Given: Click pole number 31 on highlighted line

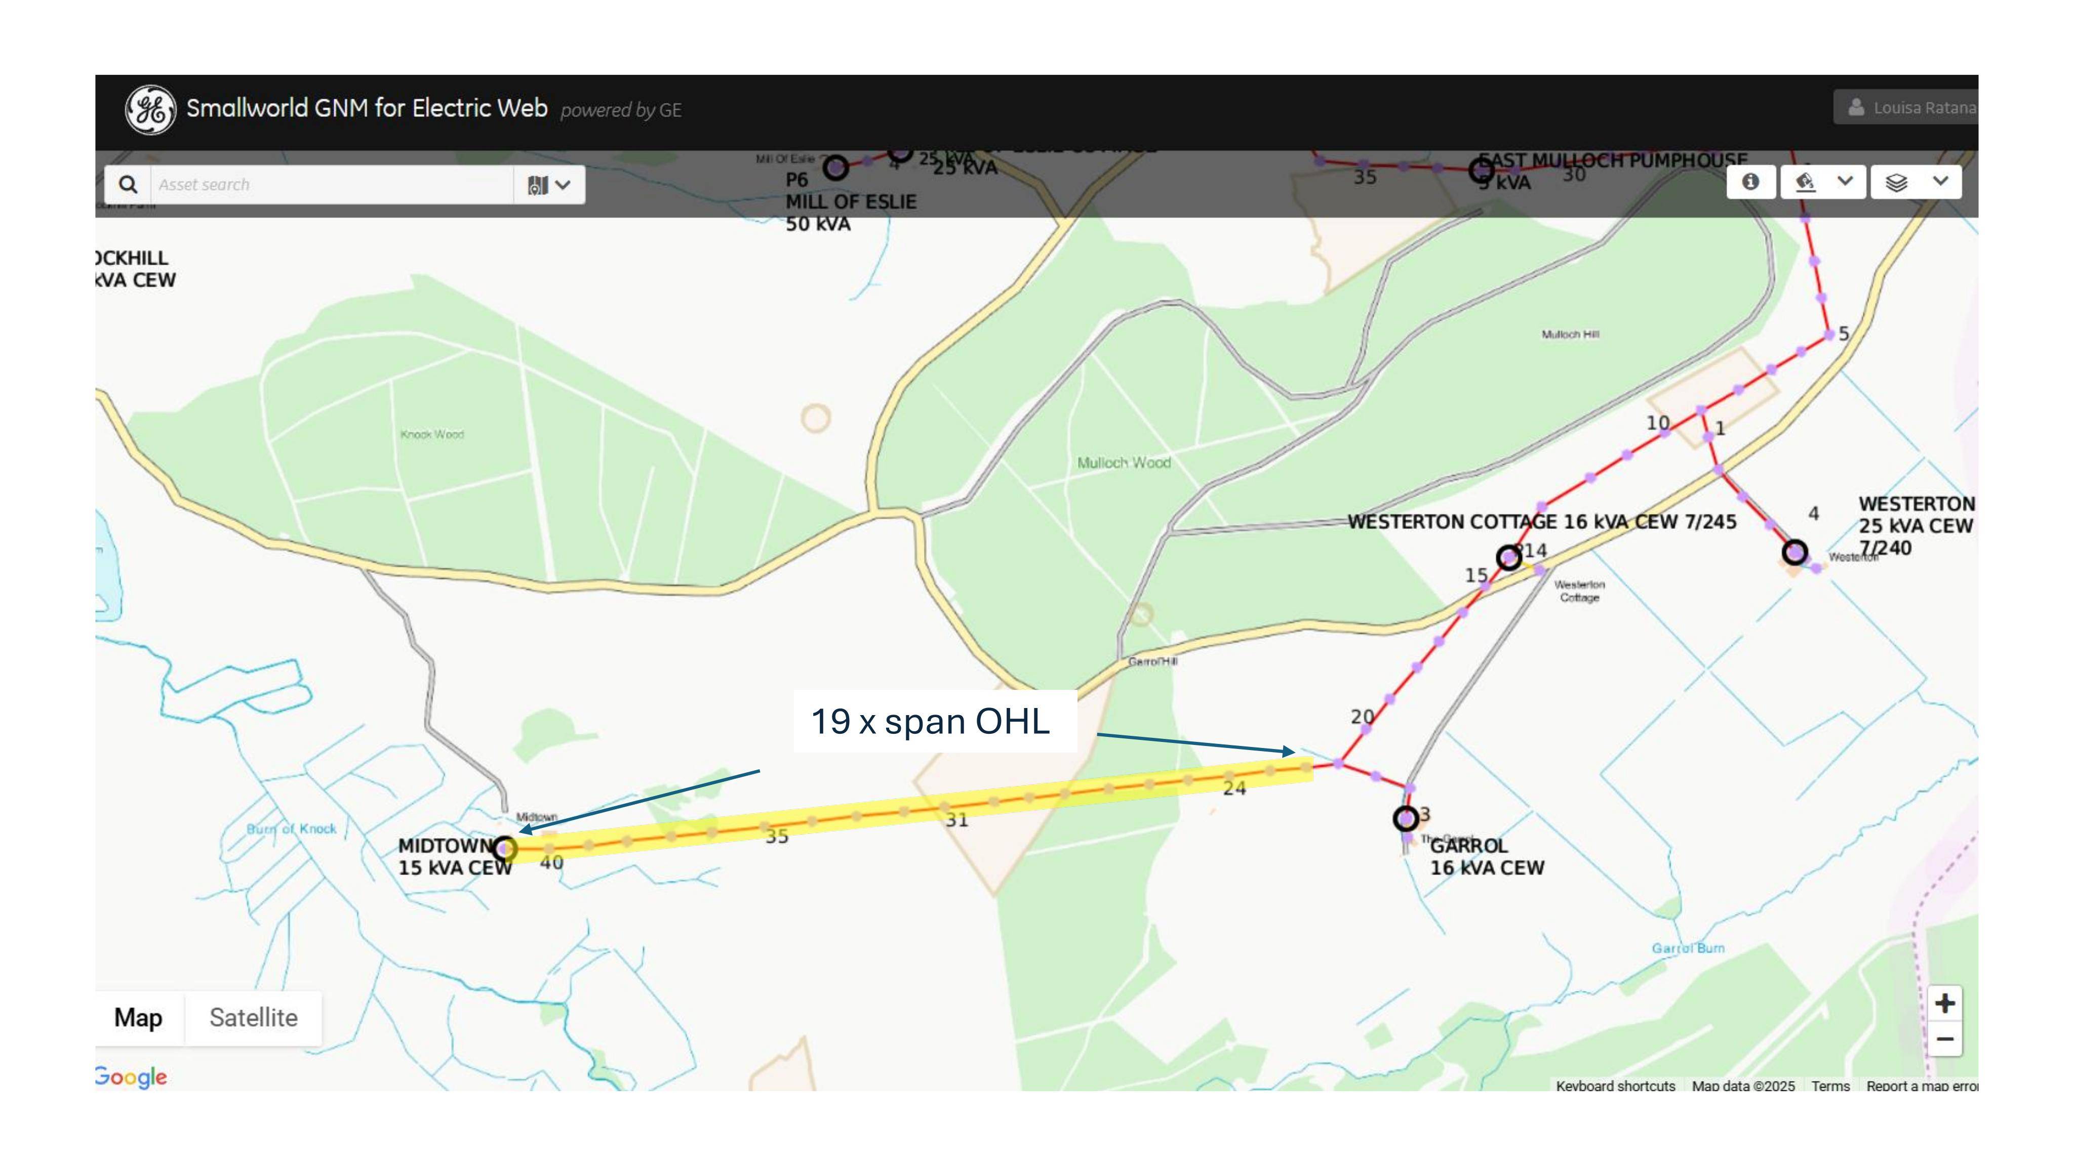Looking at the screenshot, I should (x=956, y=820).
